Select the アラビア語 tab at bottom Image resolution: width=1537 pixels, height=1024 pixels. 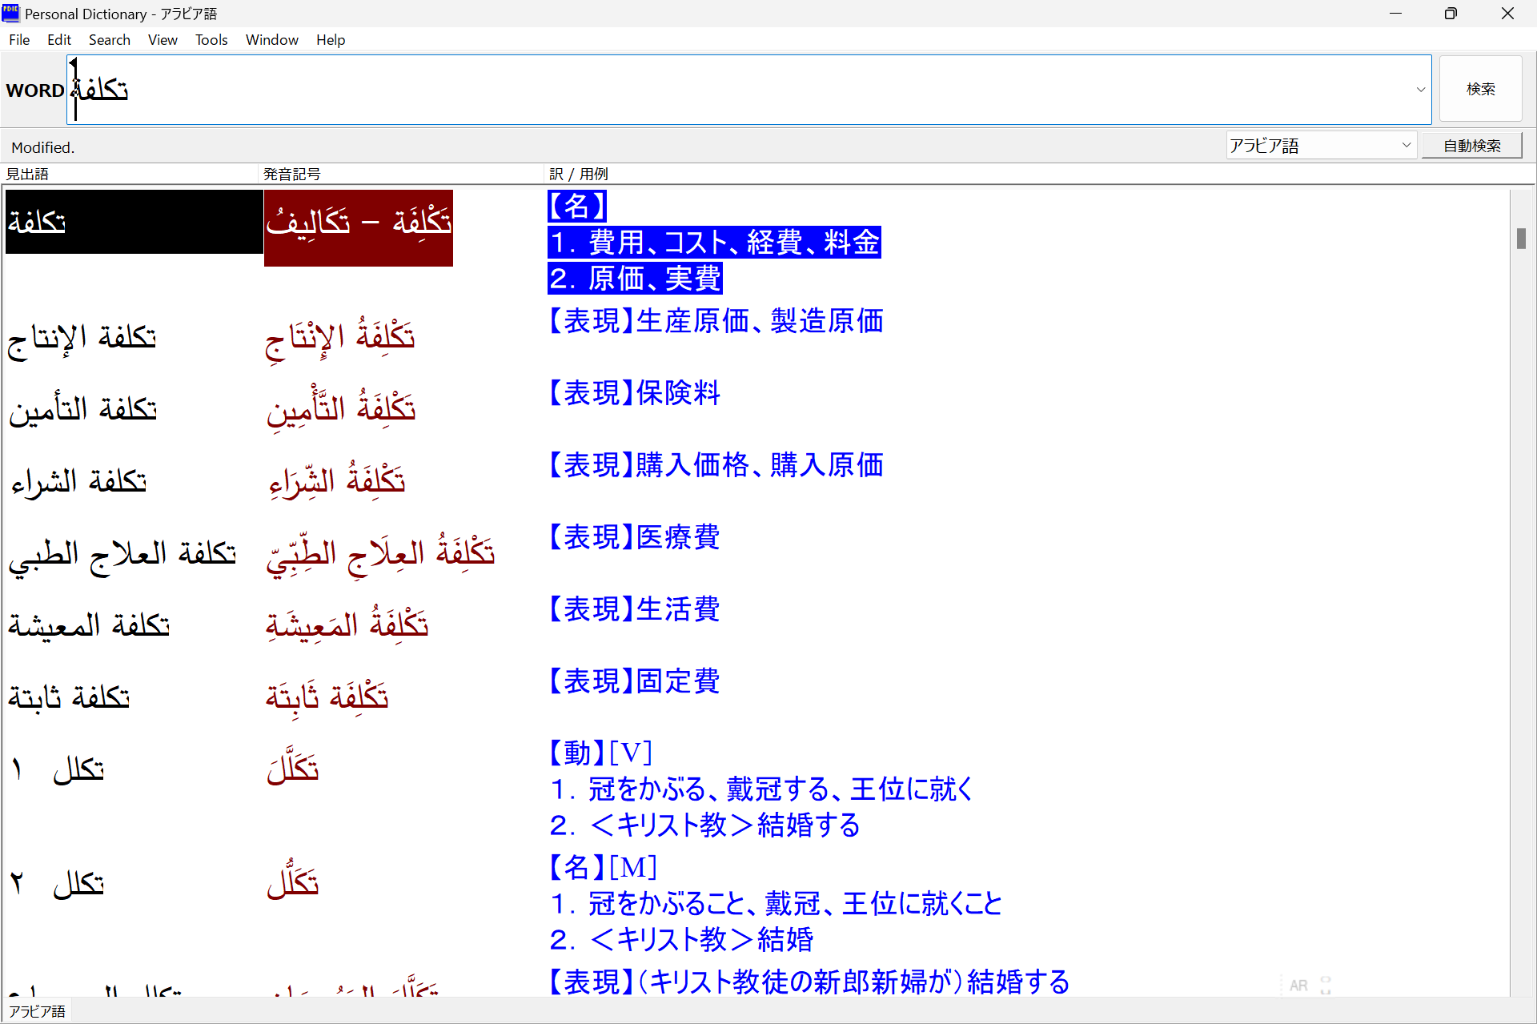[x=37, y=1011]
